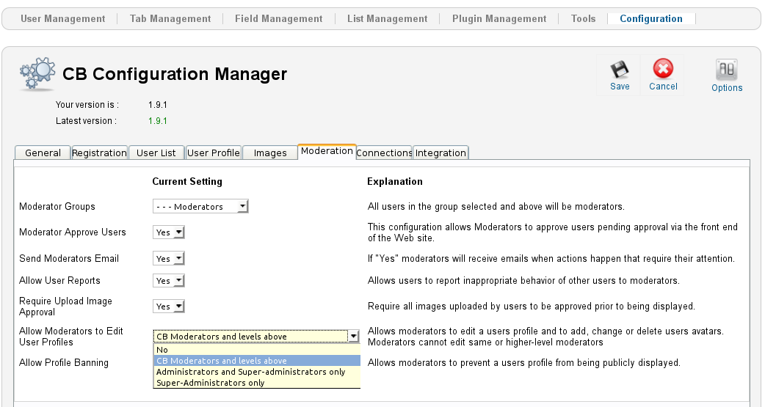Collapse the Edit User Profiles dropdown arrow
The image size is (765, 407).
tap(354, 337)
